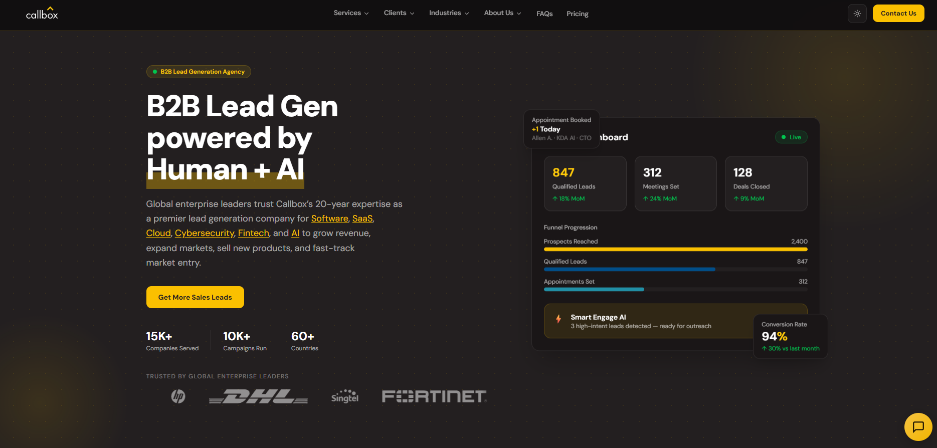Click the '30% vs last month' text
The height and width of the screenshot is (448, 937).
pos(791,348)
